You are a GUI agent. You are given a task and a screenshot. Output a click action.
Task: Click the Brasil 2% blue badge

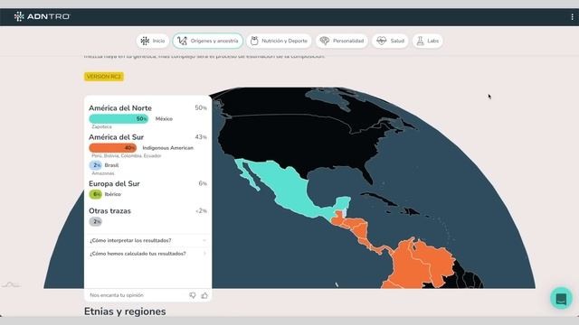pos(96,165)
